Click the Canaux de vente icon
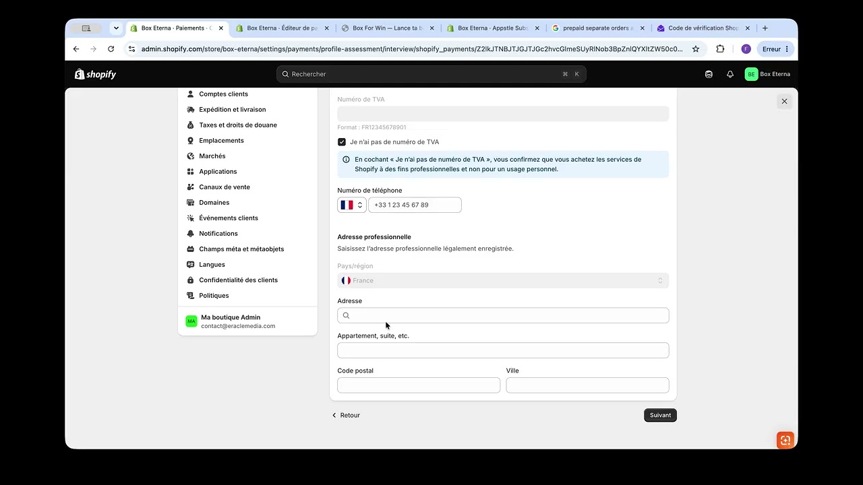 [191, 187]
